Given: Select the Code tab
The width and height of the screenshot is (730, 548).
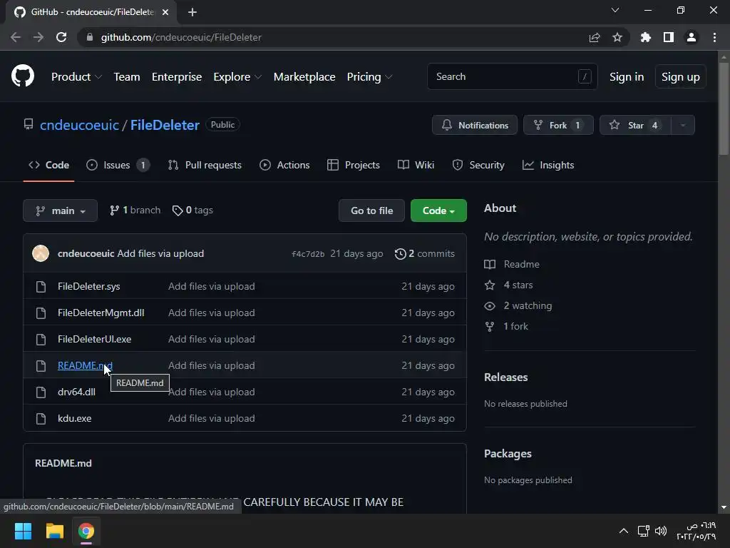Looking at the screenshot, I should 48,165.
